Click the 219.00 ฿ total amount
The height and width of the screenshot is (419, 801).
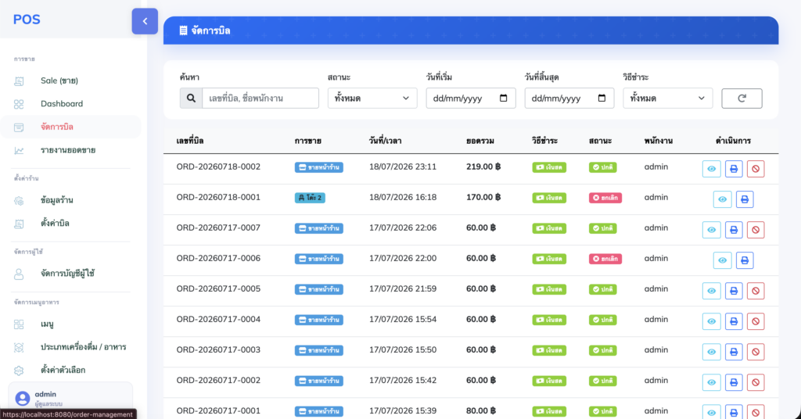click(x=483, y=167)
